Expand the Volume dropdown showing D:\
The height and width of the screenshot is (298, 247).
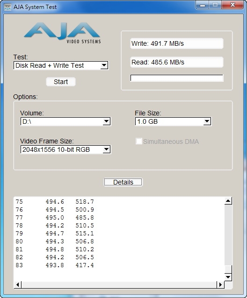click(65, 121)
